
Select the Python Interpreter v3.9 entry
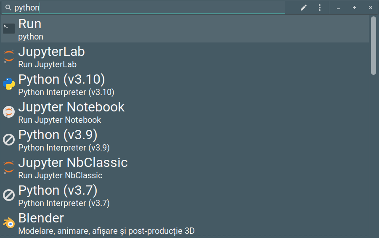[185, 140]
